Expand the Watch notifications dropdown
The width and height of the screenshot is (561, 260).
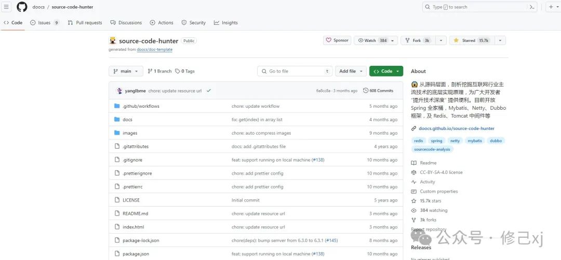pyautogui.click(x=376, y=41)
